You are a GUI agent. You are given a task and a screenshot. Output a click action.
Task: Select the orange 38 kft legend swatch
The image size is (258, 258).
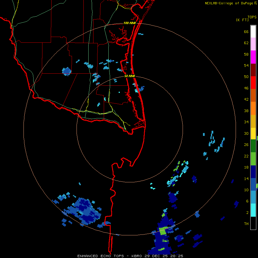(x=253, y=108)
